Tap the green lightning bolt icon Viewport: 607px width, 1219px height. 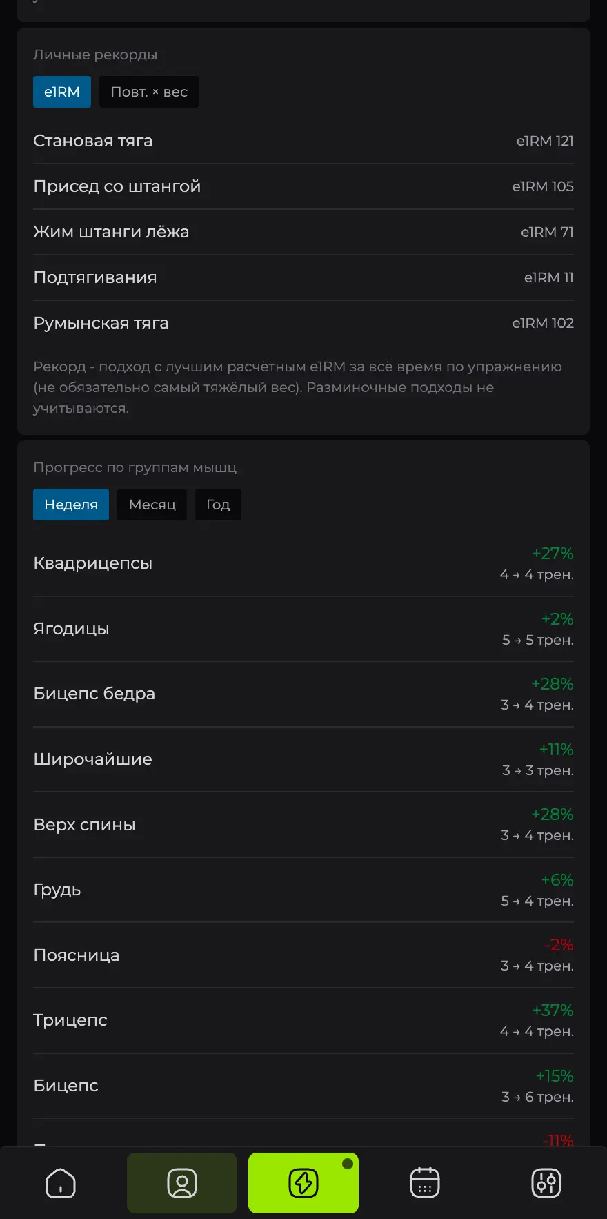click(x=303, y=1183)
